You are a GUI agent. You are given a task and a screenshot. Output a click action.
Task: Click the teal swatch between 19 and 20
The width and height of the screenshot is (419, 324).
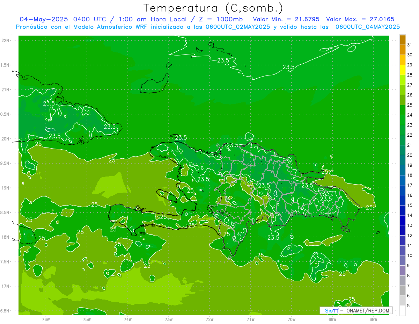[403, 160]
